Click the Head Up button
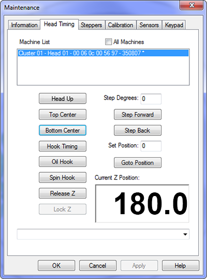 pyautogui.click(x=63, y=99)
